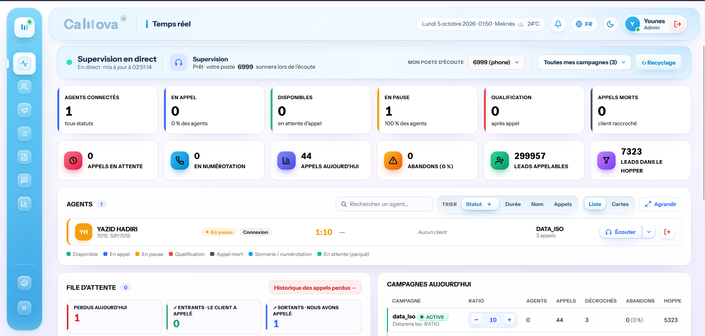Open the 6999 (phone) listening post dropdown
The height and width of the screenshot is (336, 705).
[496, 62]
